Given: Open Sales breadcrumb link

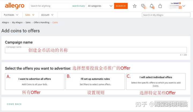Looking at the screenshot, I should [x=28, y=23].
